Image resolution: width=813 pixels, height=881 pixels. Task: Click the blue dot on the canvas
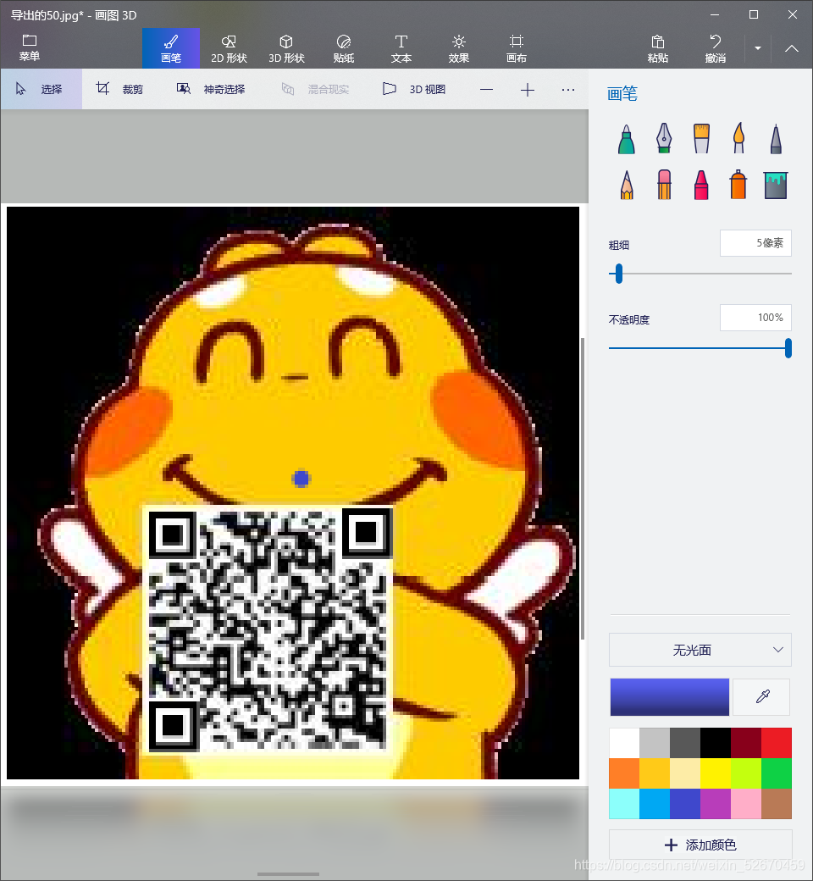301,478
